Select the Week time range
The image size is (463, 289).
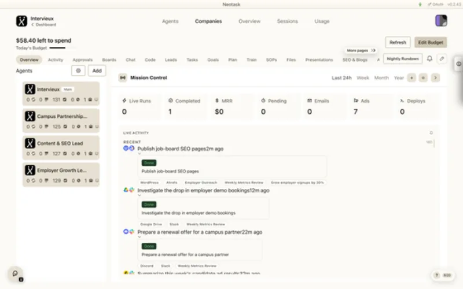[x=363, y=78]
